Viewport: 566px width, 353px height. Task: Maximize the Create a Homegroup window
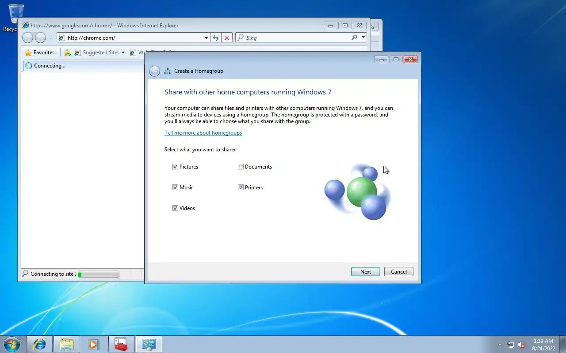pyautogui.click(x=396, y=60)
